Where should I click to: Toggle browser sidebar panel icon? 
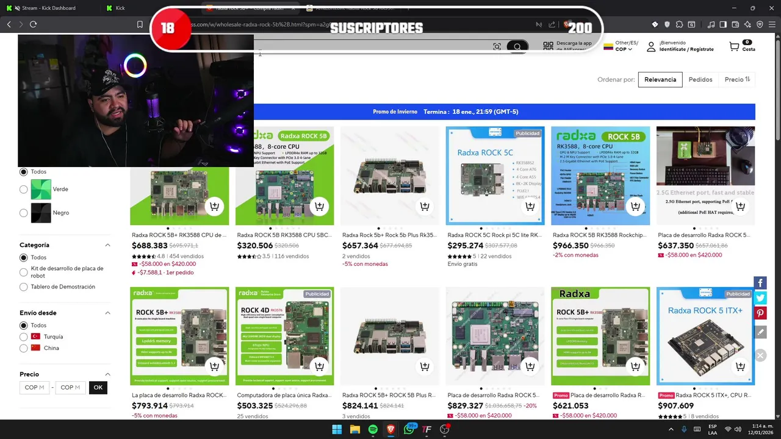pyautogui.click(x=723, y=24)
